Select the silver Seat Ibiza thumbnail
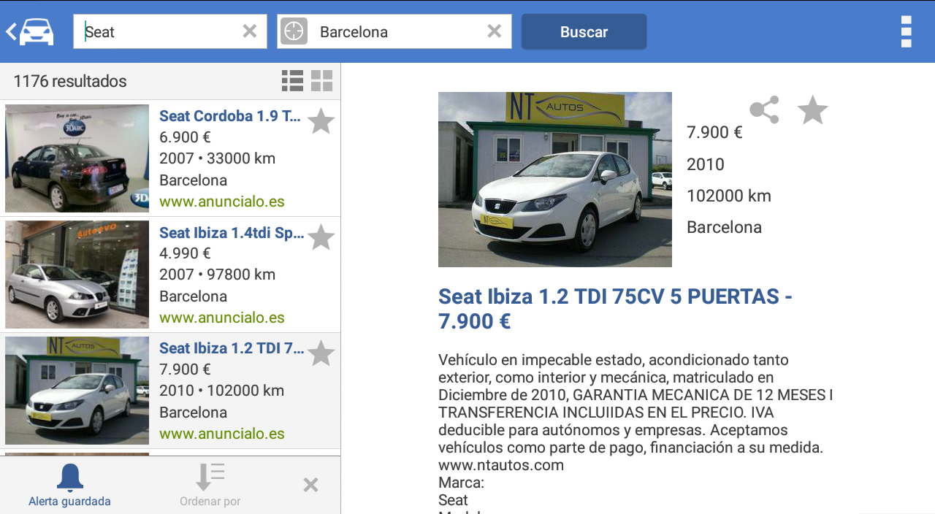935x514 pixels. 77,275
